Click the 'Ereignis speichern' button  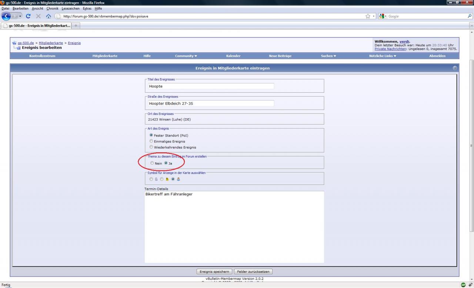pyautogui.click(x=214, y=272)
